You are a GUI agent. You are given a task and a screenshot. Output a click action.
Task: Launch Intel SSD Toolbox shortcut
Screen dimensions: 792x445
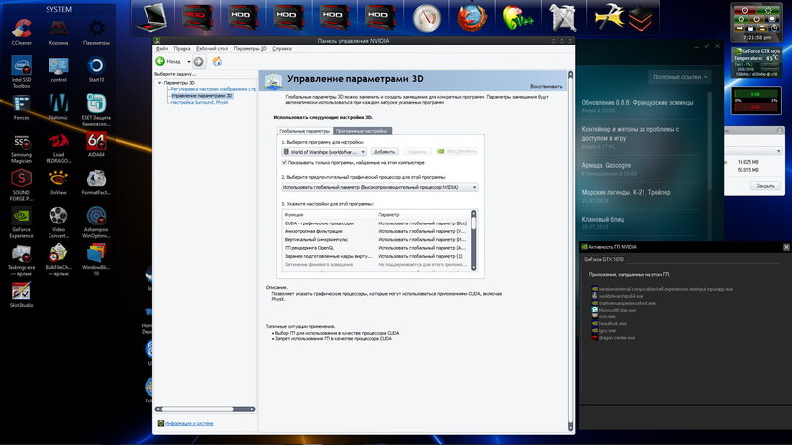pyautogui.click(x=21, y=71)
